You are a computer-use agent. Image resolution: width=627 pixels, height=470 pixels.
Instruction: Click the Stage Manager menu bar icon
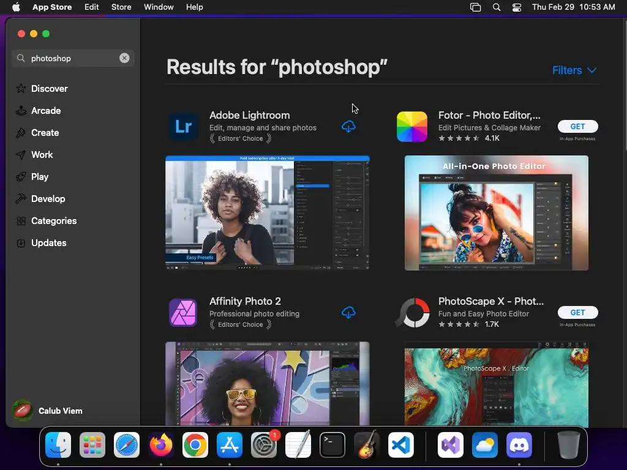coord(475,7)
